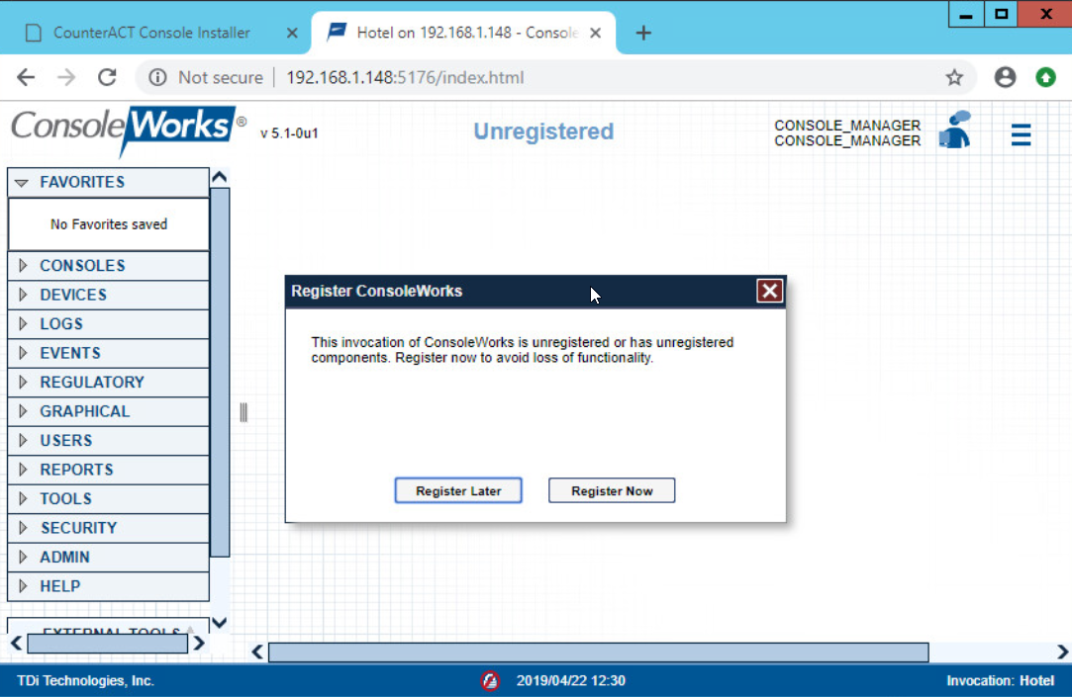Expand the EVENTS menu

[x=108, y=353]
